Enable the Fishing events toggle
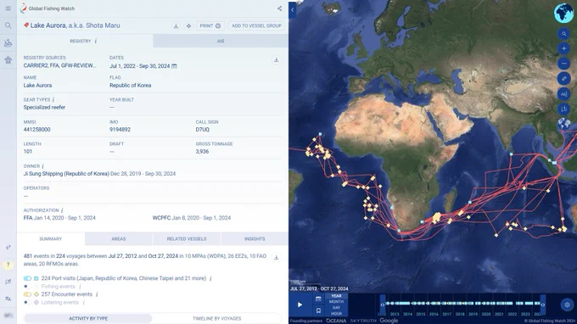The image size is (577, 324). coord(28,287)
